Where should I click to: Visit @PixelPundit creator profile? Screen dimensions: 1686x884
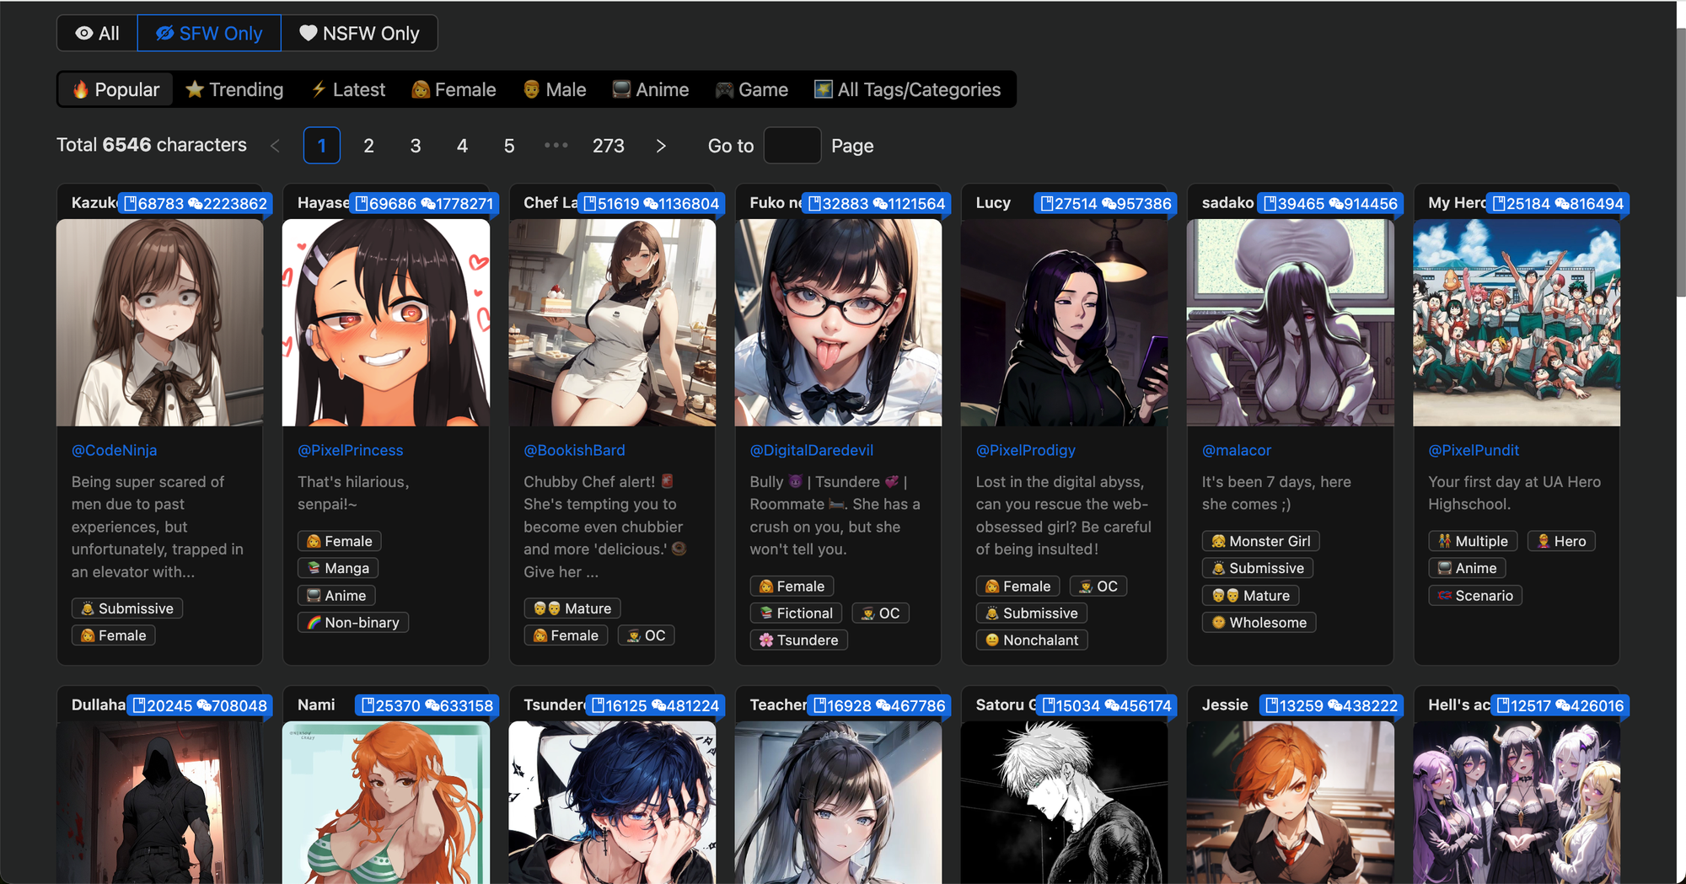(x=1474, y=450)
